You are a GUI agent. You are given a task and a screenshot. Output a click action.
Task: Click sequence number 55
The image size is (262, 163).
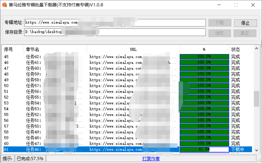point(6,115)
